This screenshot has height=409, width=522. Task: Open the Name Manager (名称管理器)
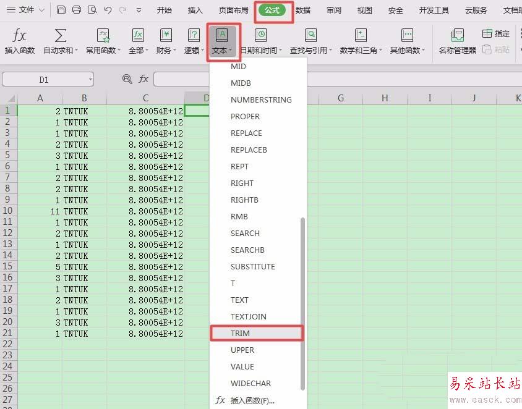[458, 35]
